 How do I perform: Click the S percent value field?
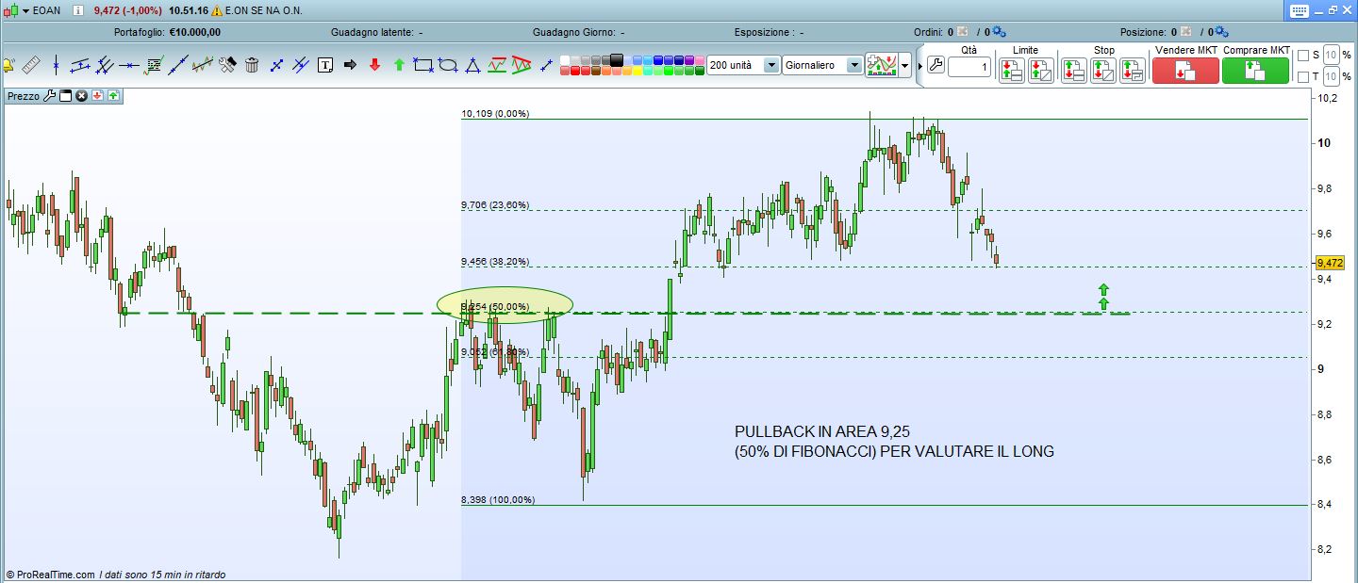[x=1331, y=56]
